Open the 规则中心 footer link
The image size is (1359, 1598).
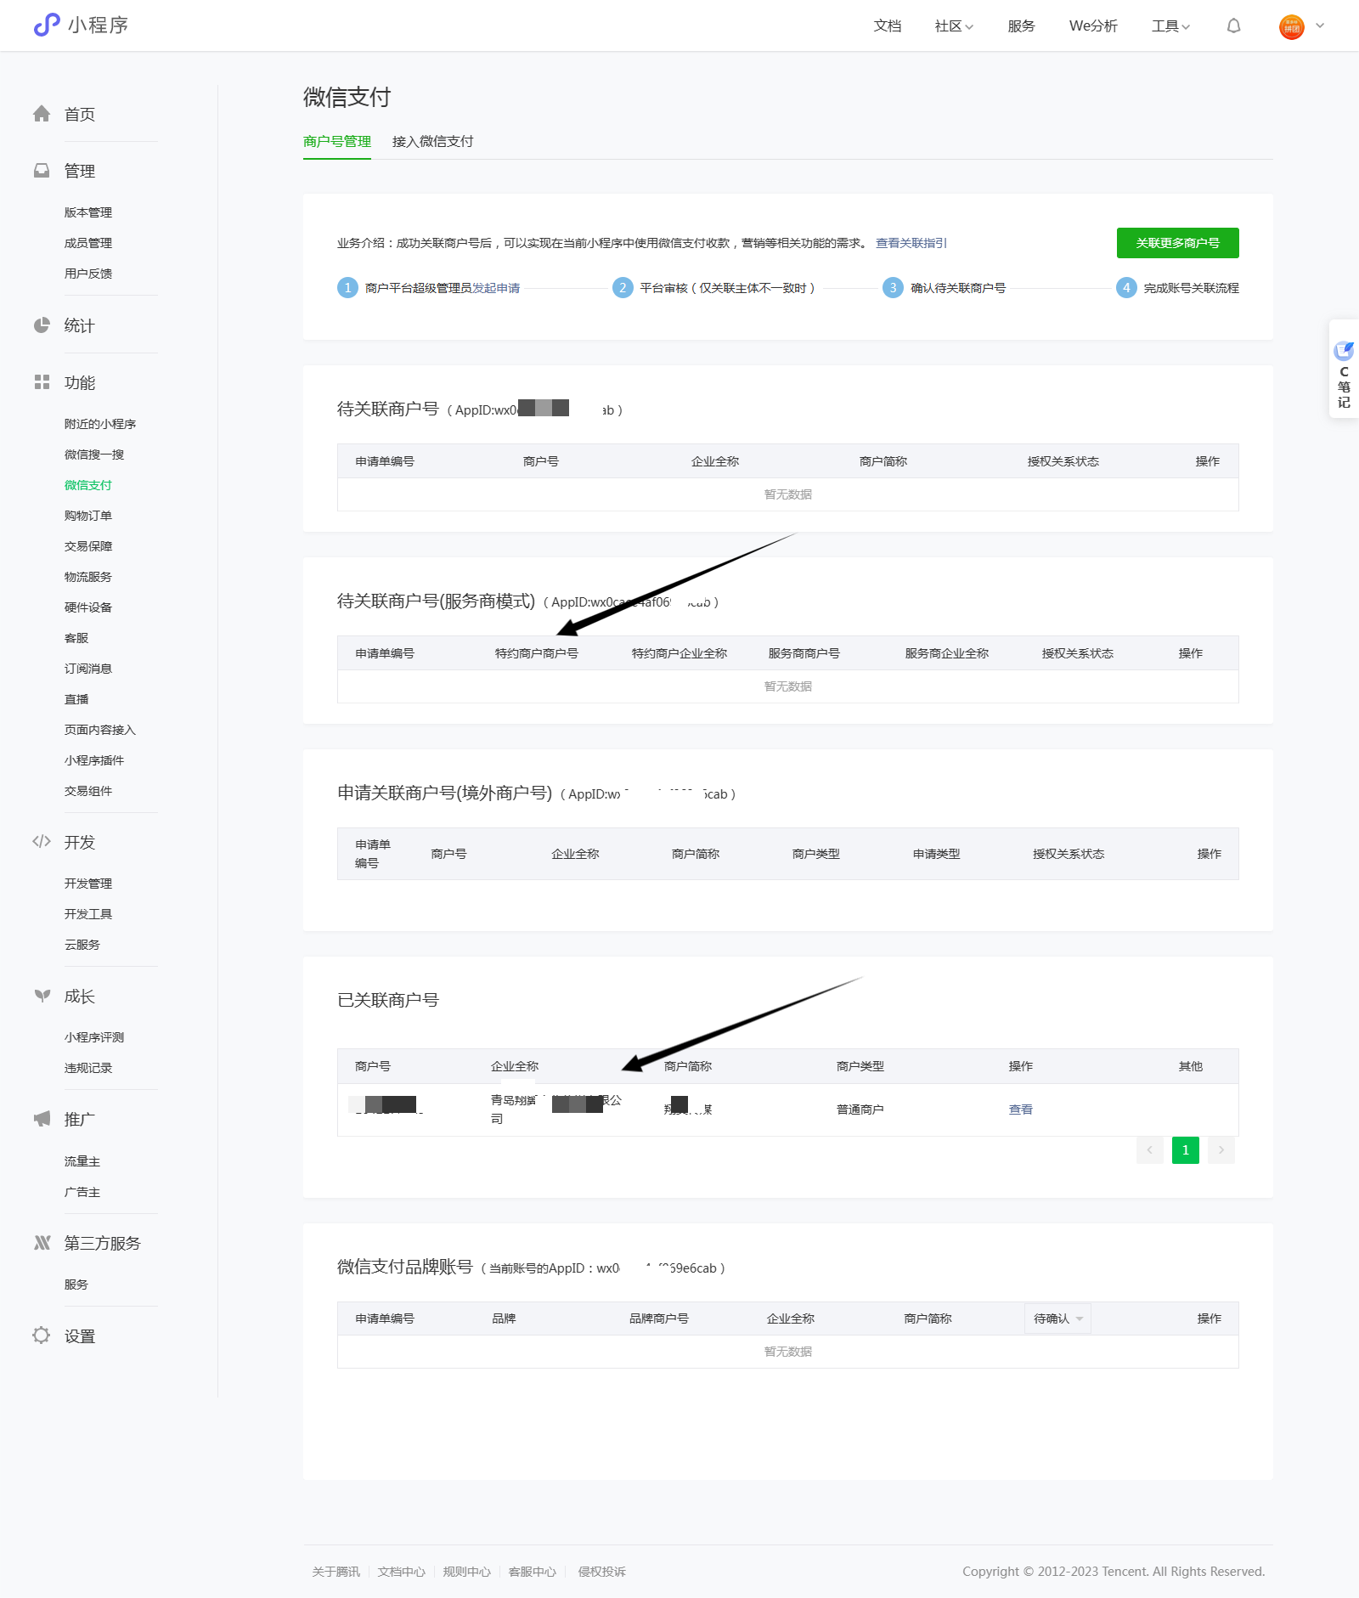point(466,1572)
